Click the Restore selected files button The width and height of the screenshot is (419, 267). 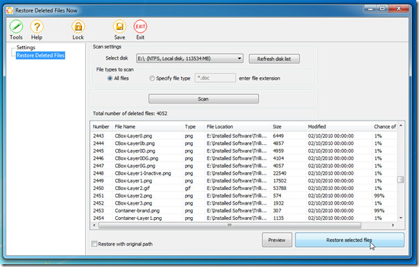350,240
